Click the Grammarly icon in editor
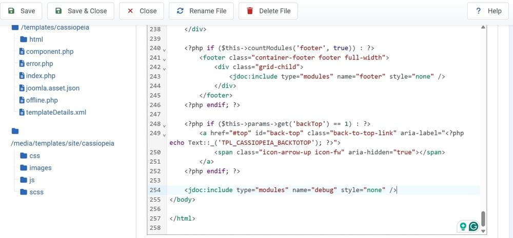 [x=473, y=226]
